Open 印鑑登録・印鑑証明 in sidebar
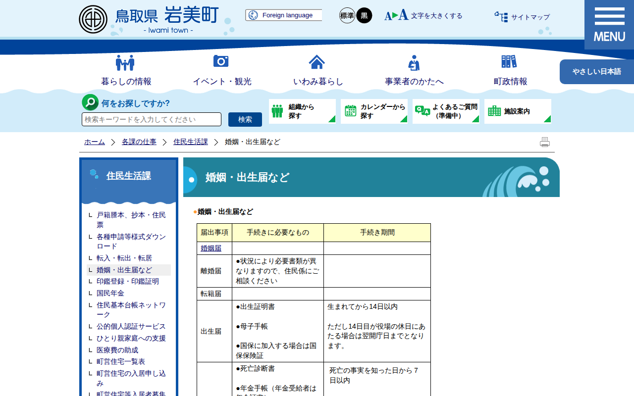The width and height of the screenshot is (634, 396). 128,282
